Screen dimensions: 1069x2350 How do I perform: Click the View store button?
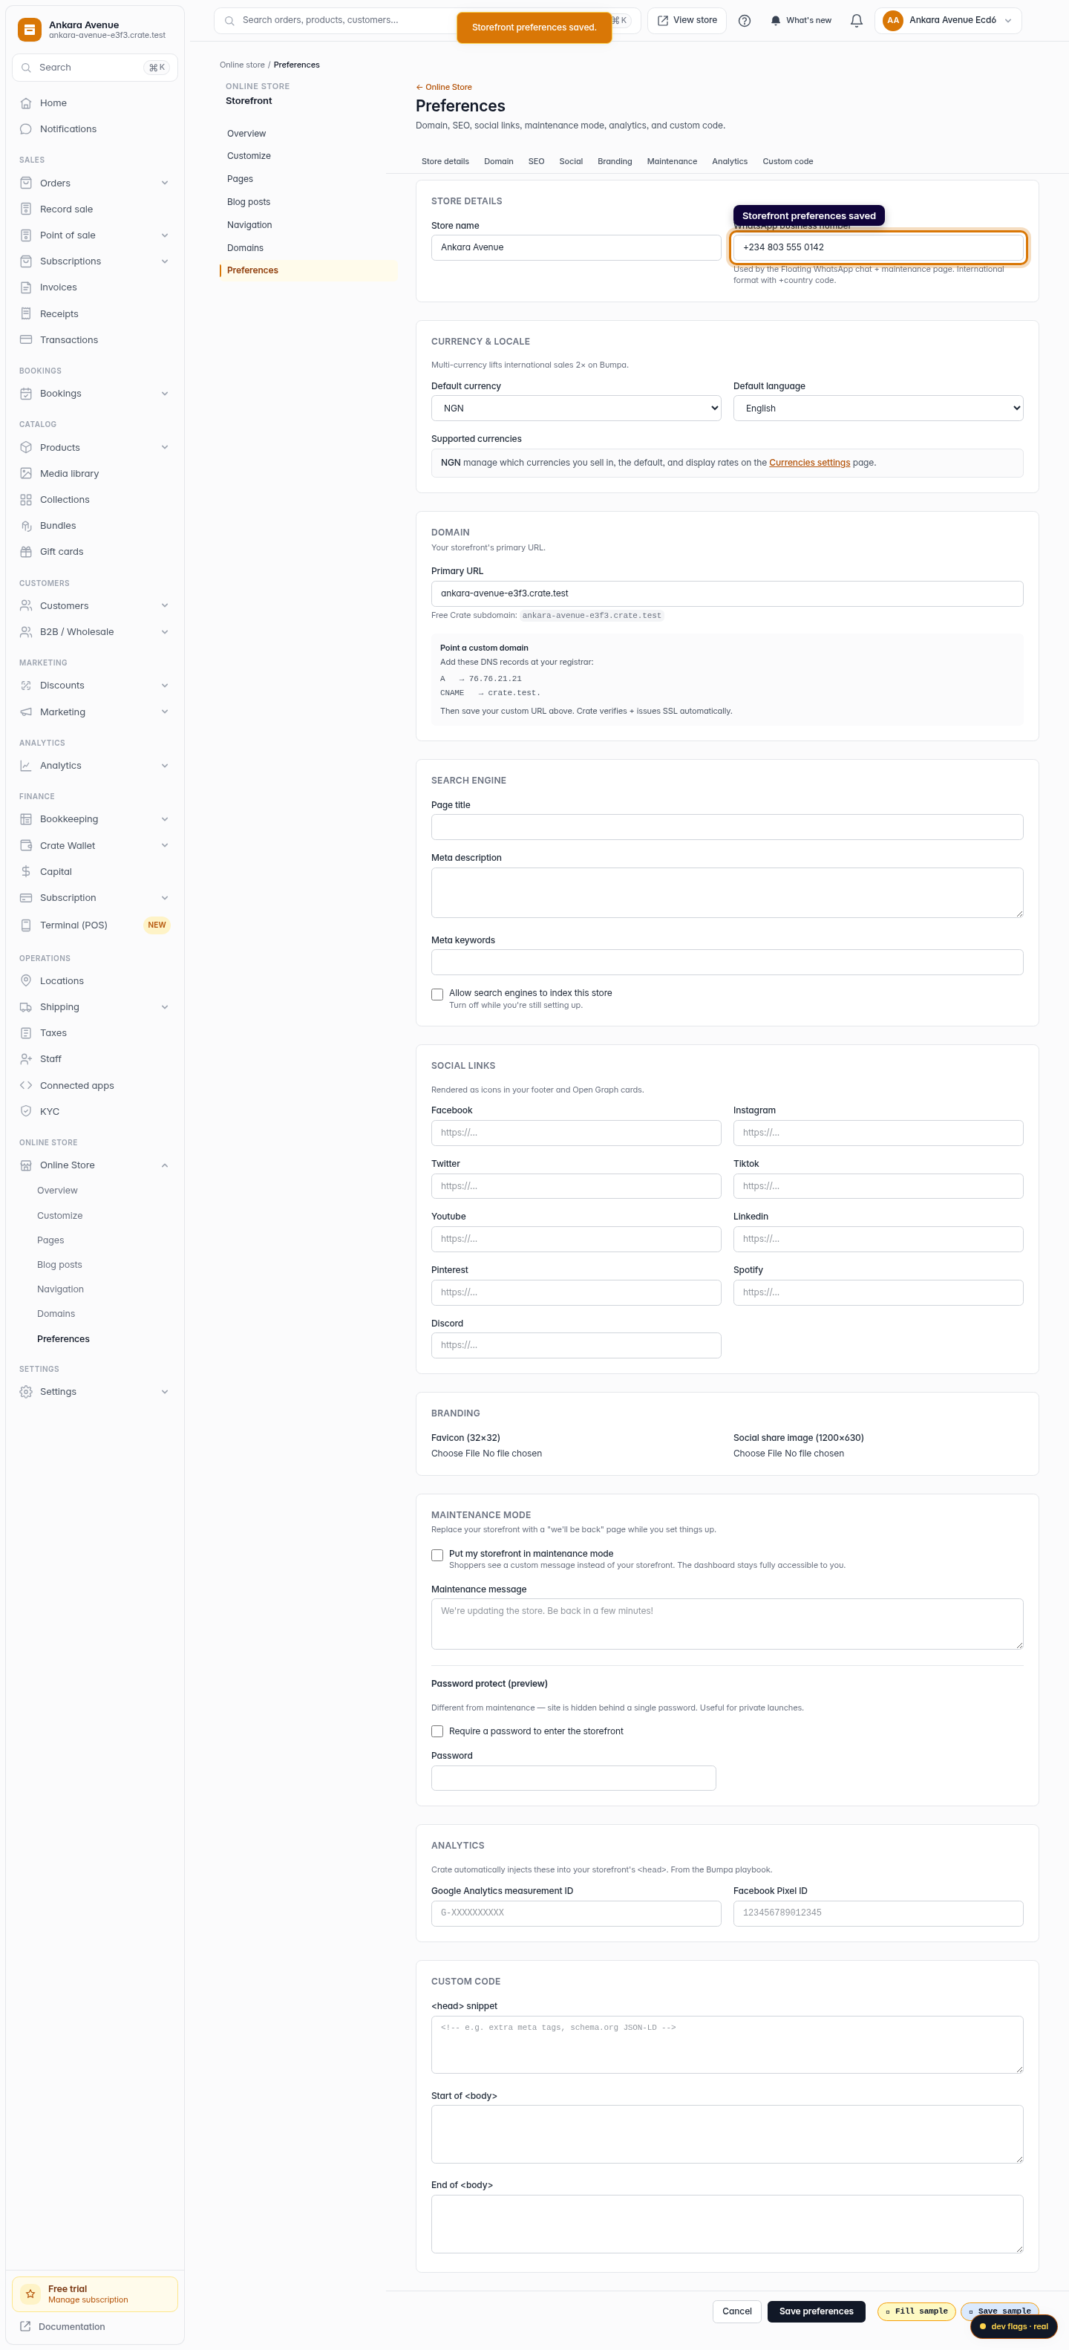[x=687, y=20]
